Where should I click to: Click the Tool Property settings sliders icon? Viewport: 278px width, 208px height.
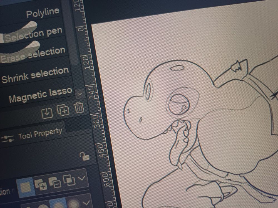(8, 138)
